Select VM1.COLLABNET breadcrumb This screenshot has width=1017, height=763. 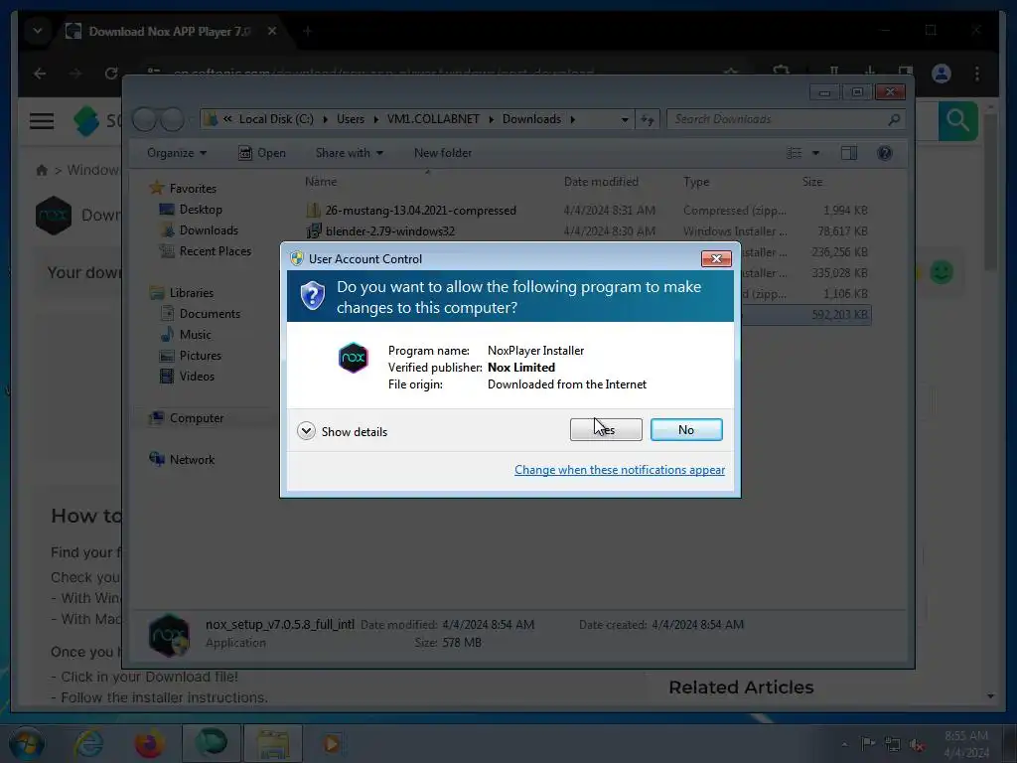pyautogui.click(x=433, y=119)
